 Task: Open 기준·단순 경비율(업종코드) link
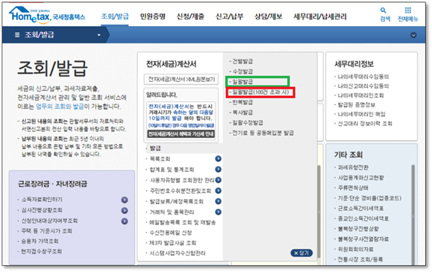click(369, 198)
